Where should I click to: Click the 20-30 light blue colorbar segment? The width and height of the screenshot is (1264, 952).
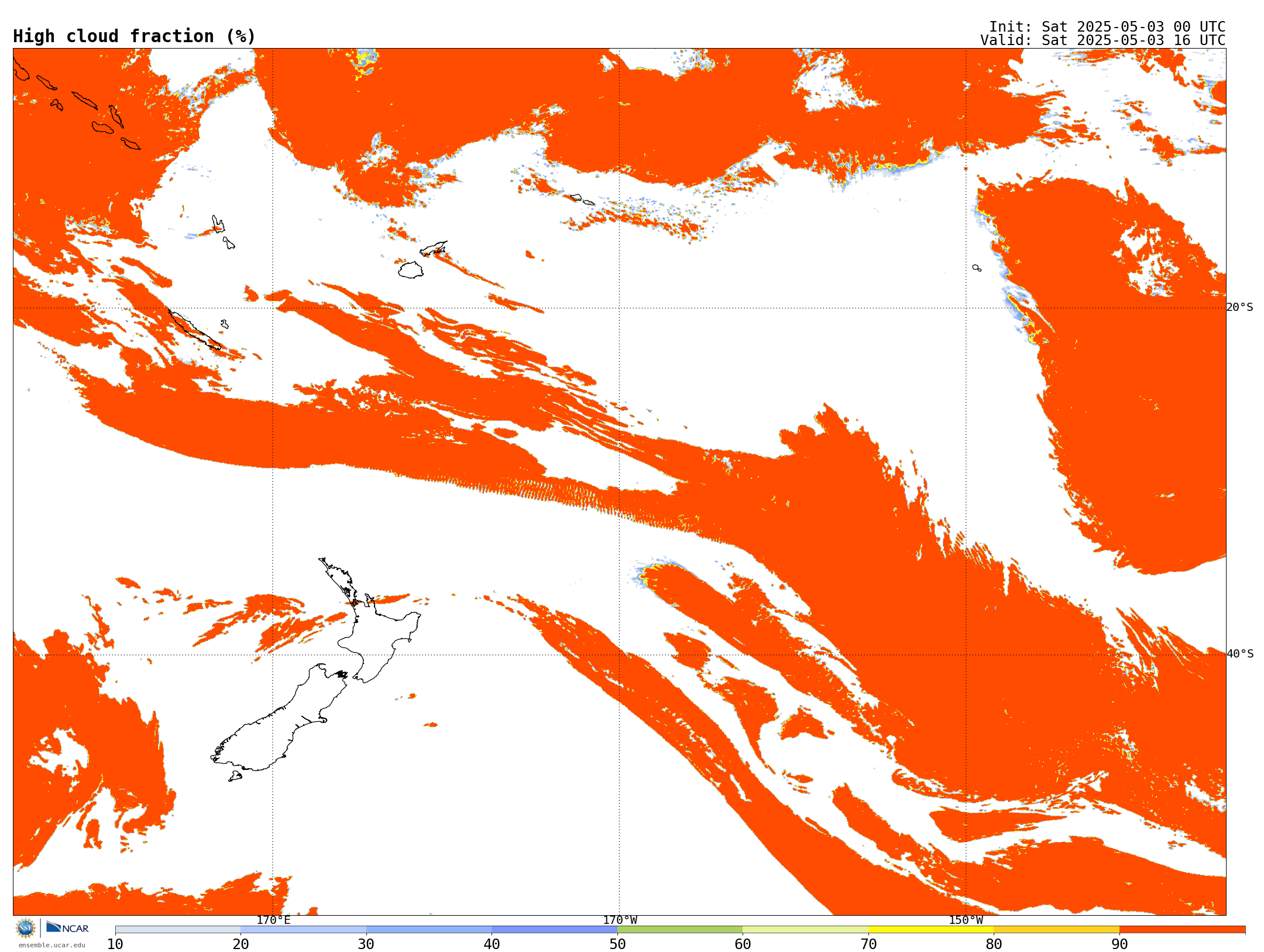point(303,930)
